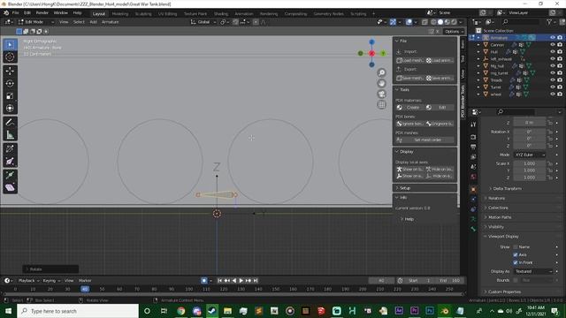This screenshot has width=566, height=318.
Task: Open the Select menu in viewport header
Action: [x=79, y=22]
